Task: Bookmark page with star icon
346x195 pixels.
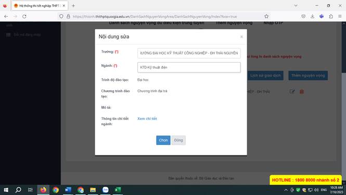Action: tap(266, 16)
